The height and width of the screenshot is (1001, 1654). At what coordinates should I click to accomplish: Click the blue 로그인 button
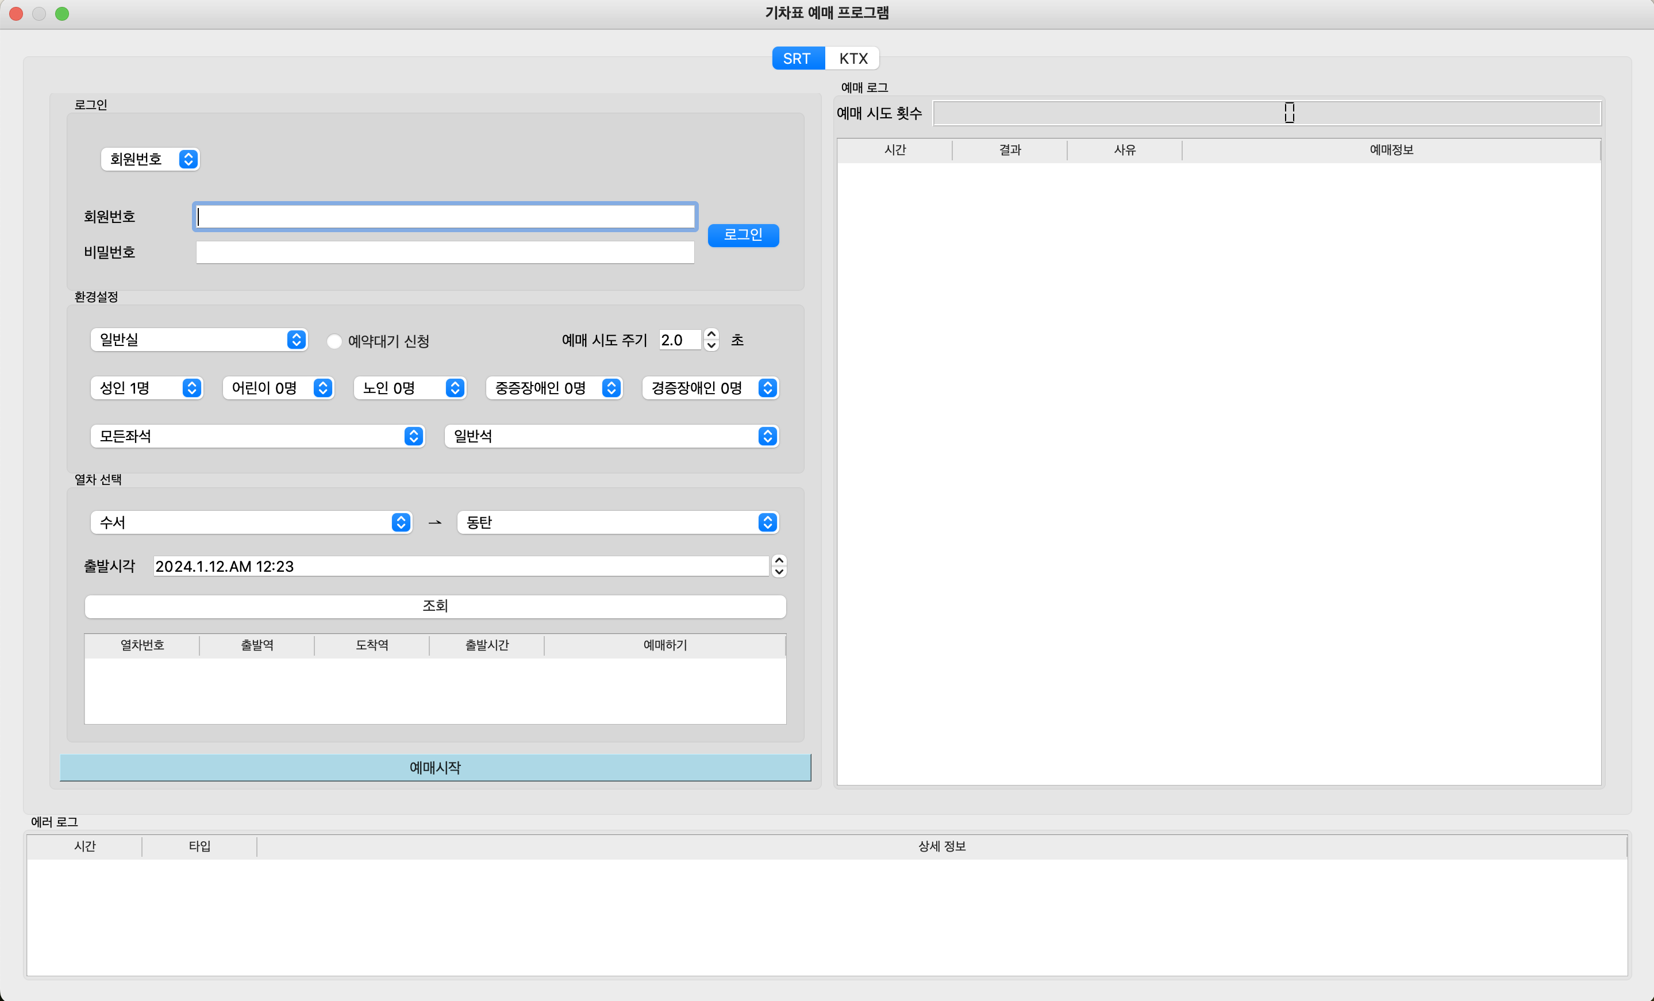[743, 235]
